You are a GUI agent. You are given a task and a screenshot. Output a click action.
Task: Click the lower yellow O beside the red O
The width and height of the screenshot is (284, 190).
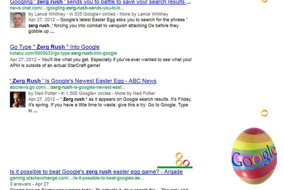point(179,163)
